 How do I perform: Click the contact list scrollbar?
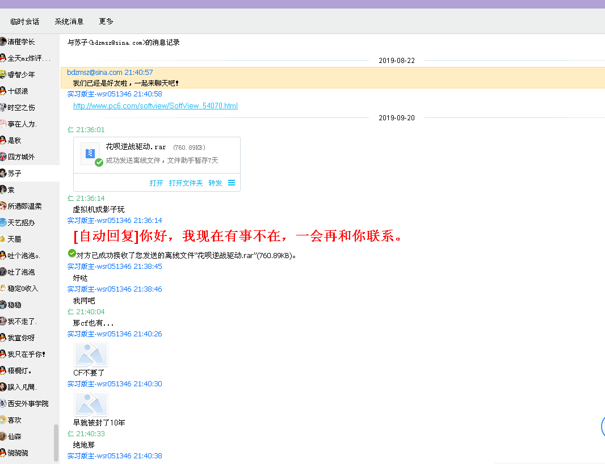click(x=56, y=443)
